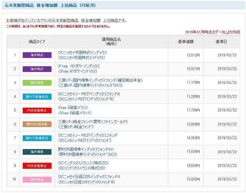Click the 基準日 column header

(221, 42)
